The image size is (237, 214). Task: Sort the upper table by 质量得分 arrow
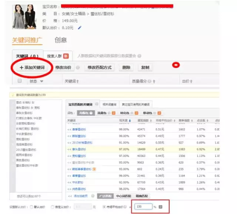pos(154,82)
